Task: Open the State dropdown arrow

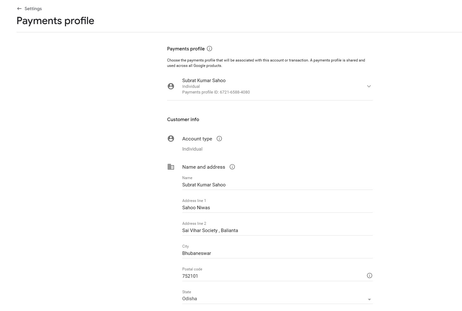Action: coord(369,299)
